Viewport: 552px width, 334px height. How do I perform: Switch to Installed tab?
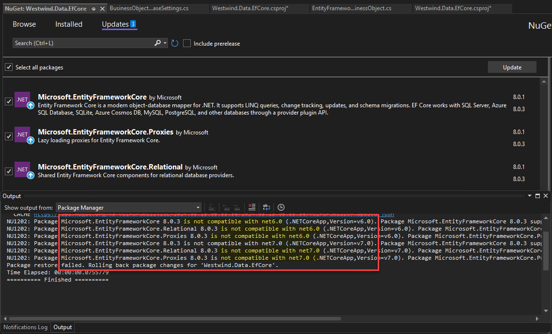point(68,24)
